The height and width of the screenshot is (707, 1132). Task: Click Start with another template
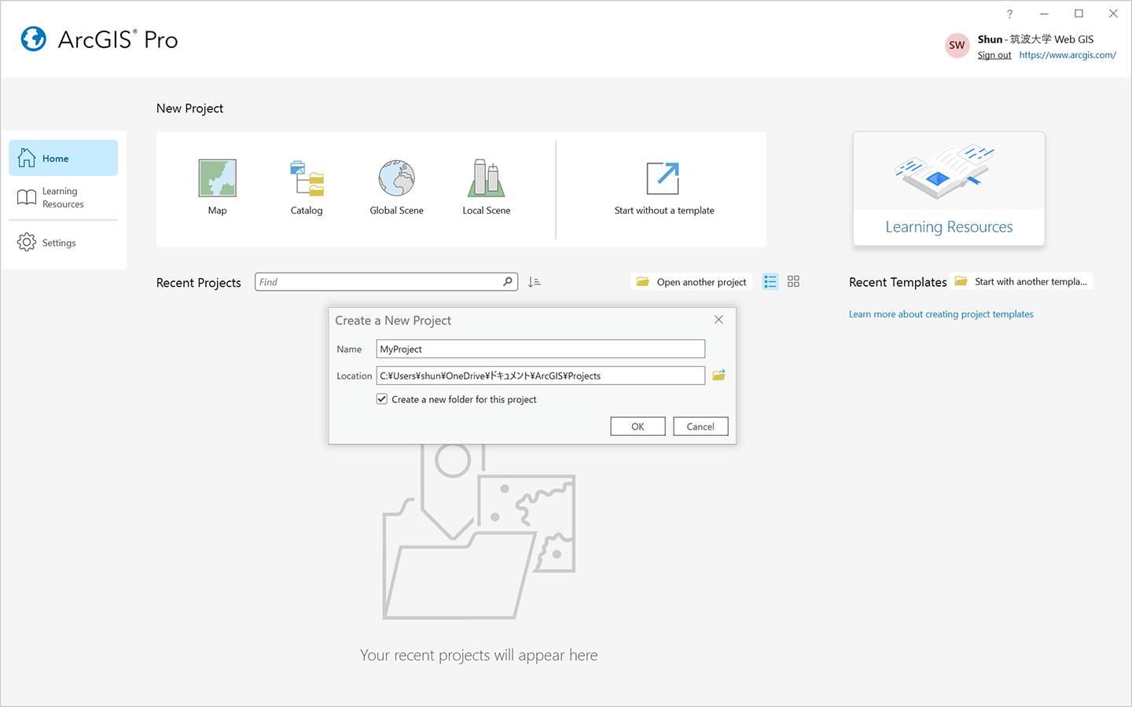pos(1022,281)
